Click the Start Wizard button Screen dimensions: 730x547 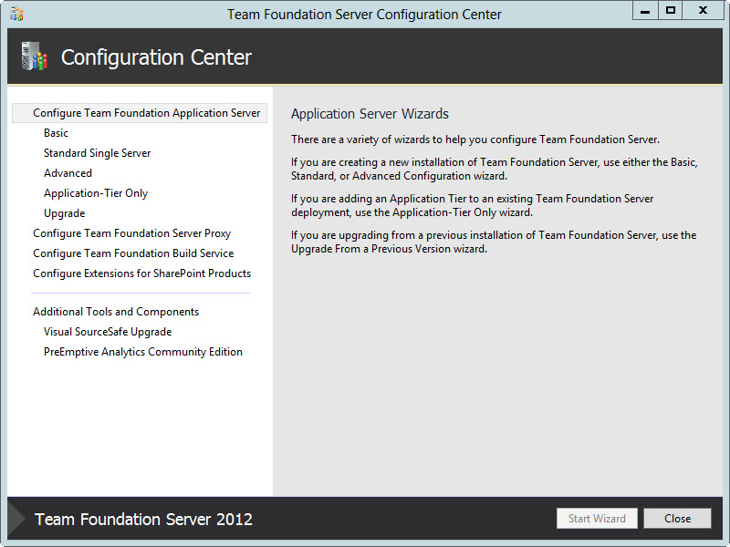tap(597, 518)
